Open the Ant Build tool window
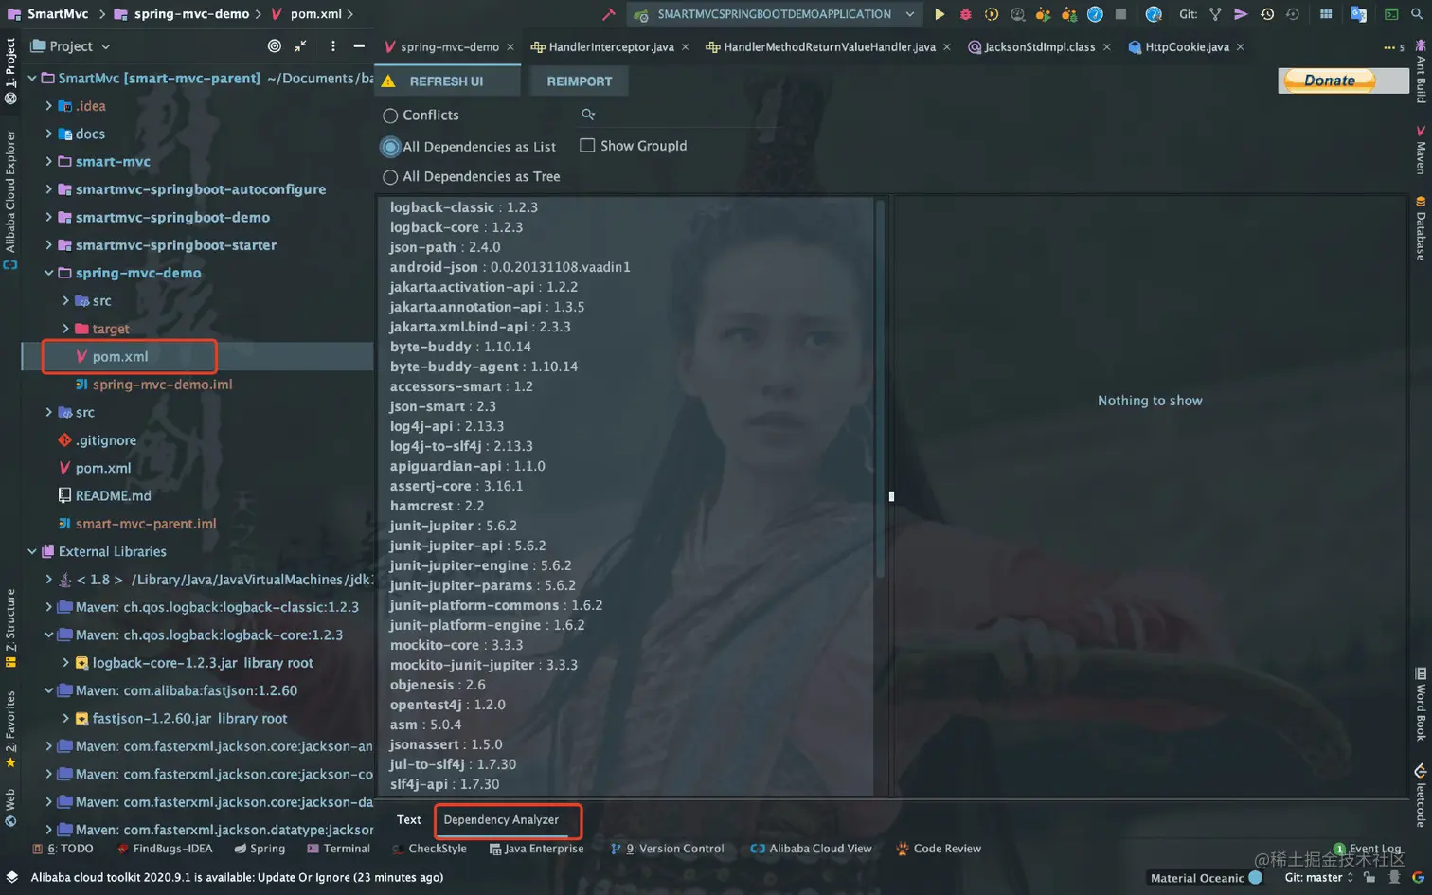The height and width of the screenshot is (895, 1432). point(1421,71)
